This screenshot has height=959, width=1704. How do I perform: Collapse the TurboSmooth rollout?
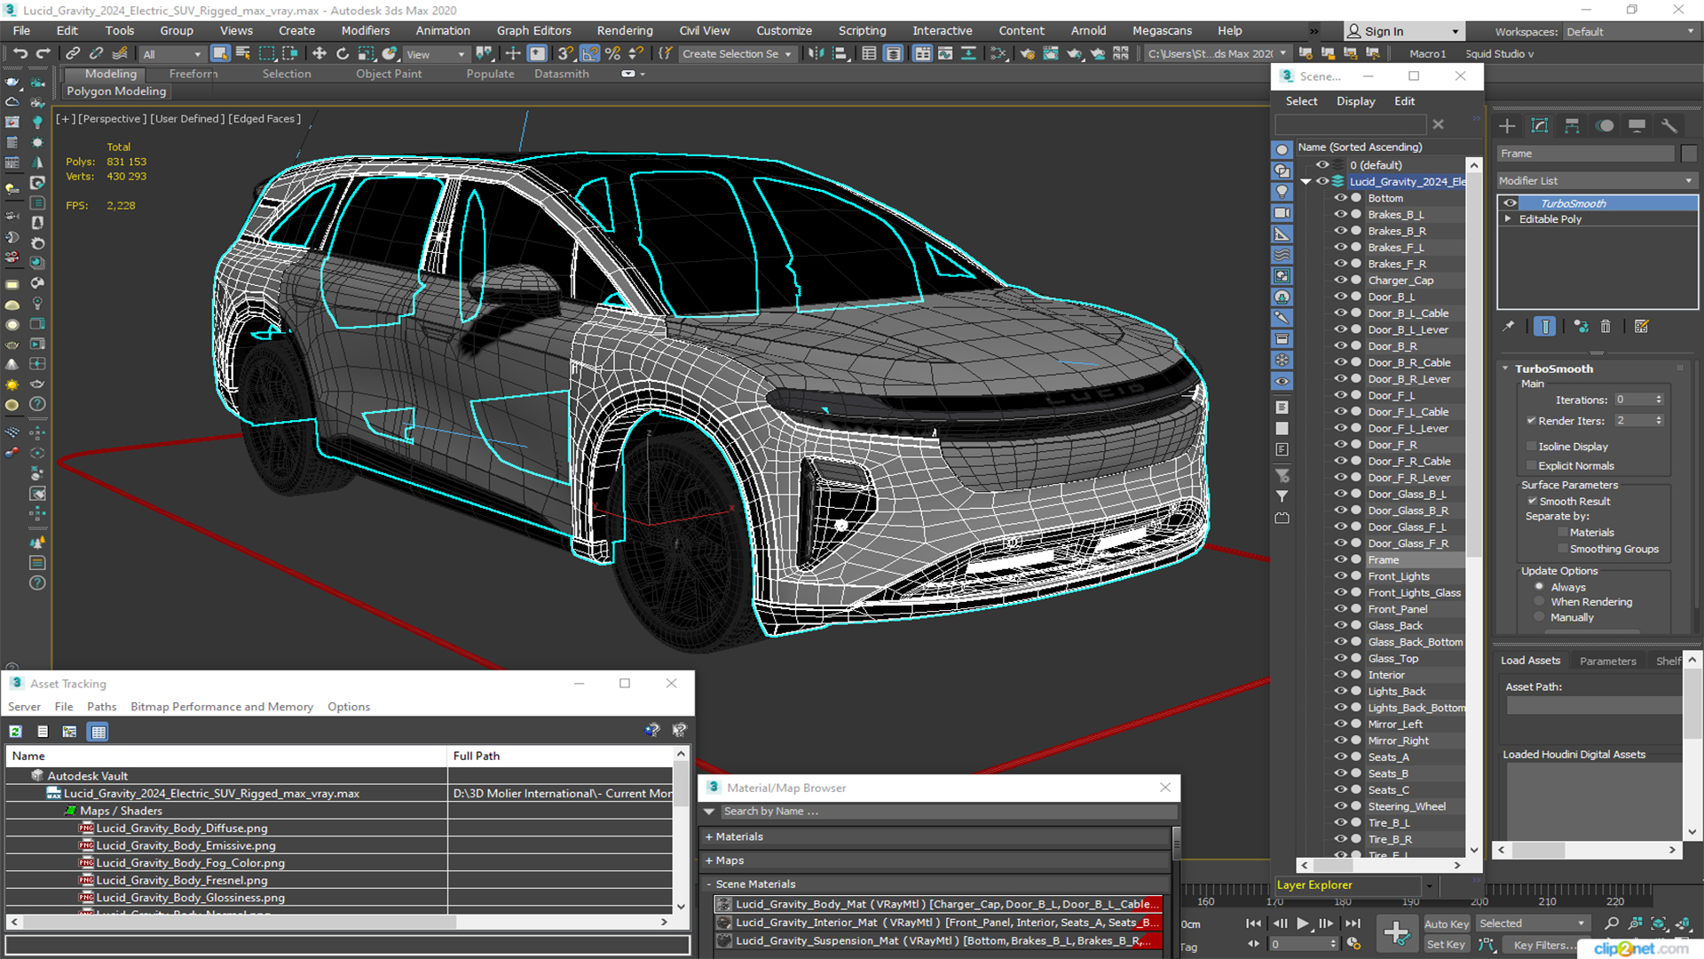[x=1505, y=369]
